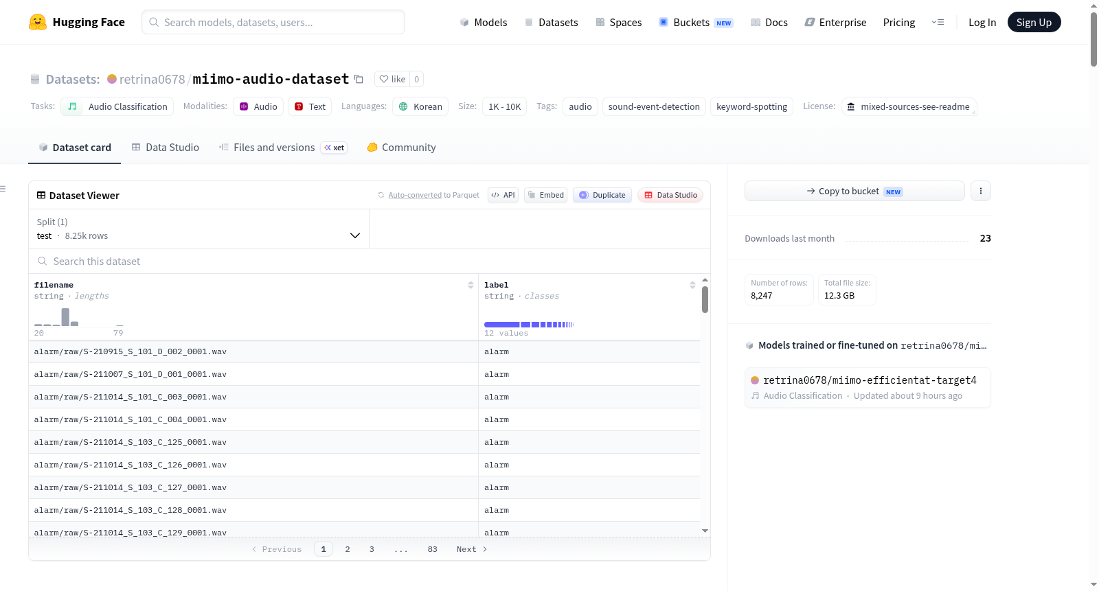Click the API button in Dataset Viewer
Screen dimensions: 1099x591
coord(503,195)
